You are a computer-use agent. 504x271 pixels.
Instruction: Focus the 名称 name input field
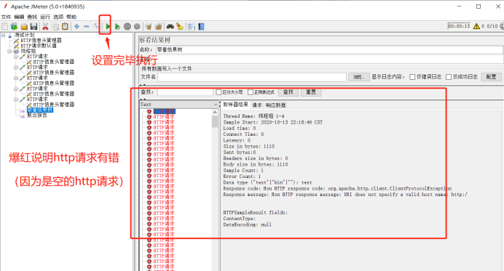tap(329, 49)
